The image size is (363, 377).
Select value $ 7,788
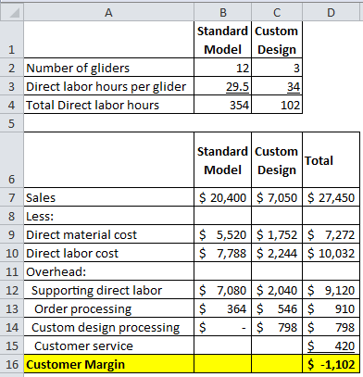tap(222, 253)
